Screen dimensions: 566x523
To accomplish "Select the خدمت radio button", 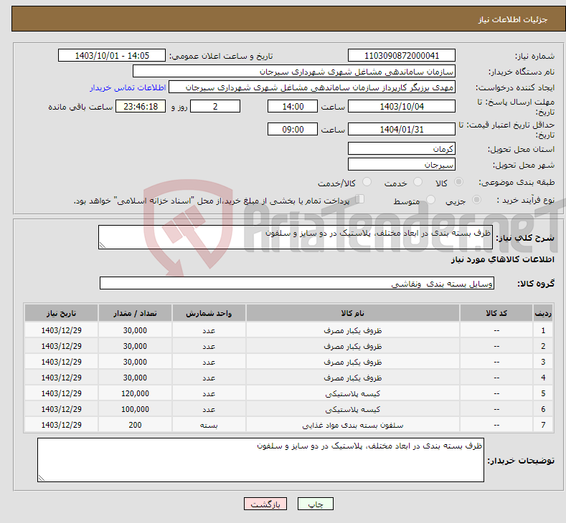I will point(418,182).
